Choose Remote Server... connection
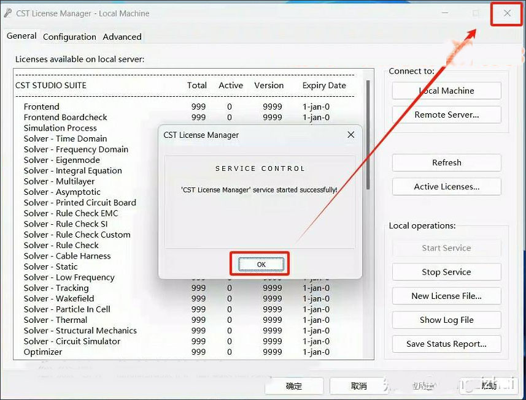 point(446,115)
